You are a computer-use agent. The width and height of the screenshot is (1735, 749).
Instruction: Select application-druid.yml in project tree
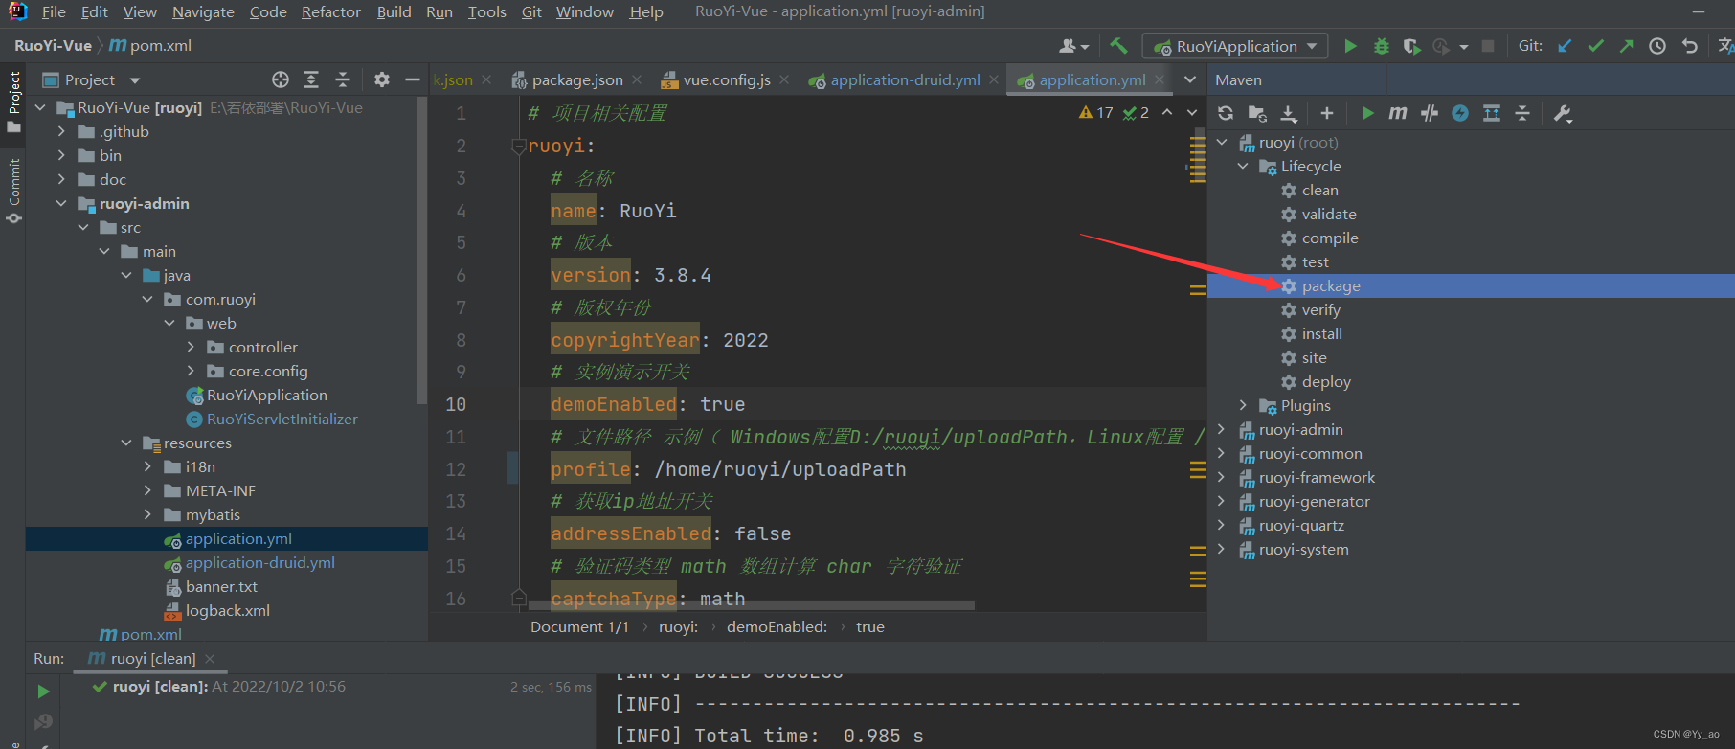click(259, 562)
